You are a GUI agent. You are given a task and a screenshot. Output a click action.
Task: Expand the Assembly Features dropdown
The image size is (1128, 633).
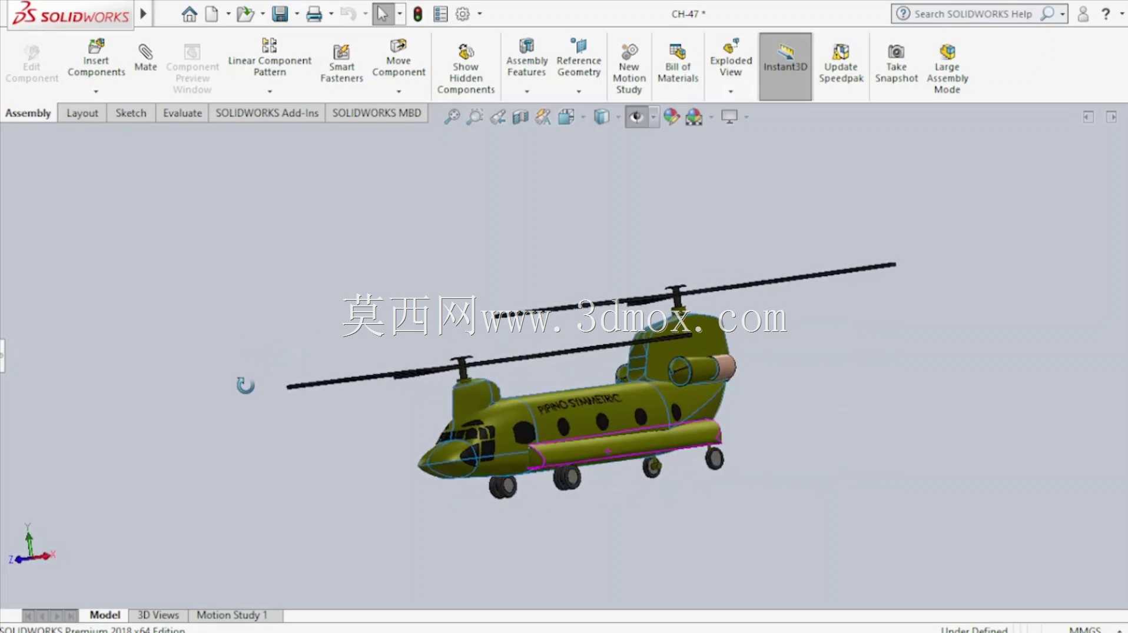pyautogui.click(x=527, y=91)
